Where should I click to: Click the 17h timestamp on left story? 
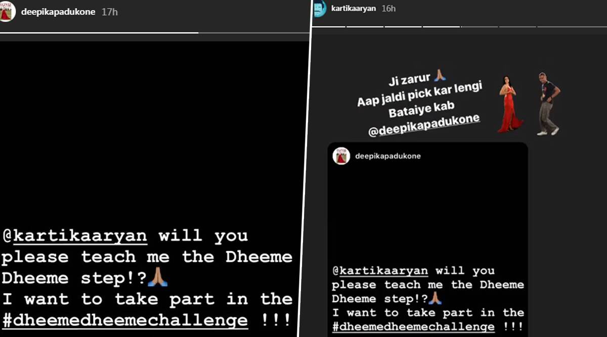pyautogui.click(x=109, y=12)
